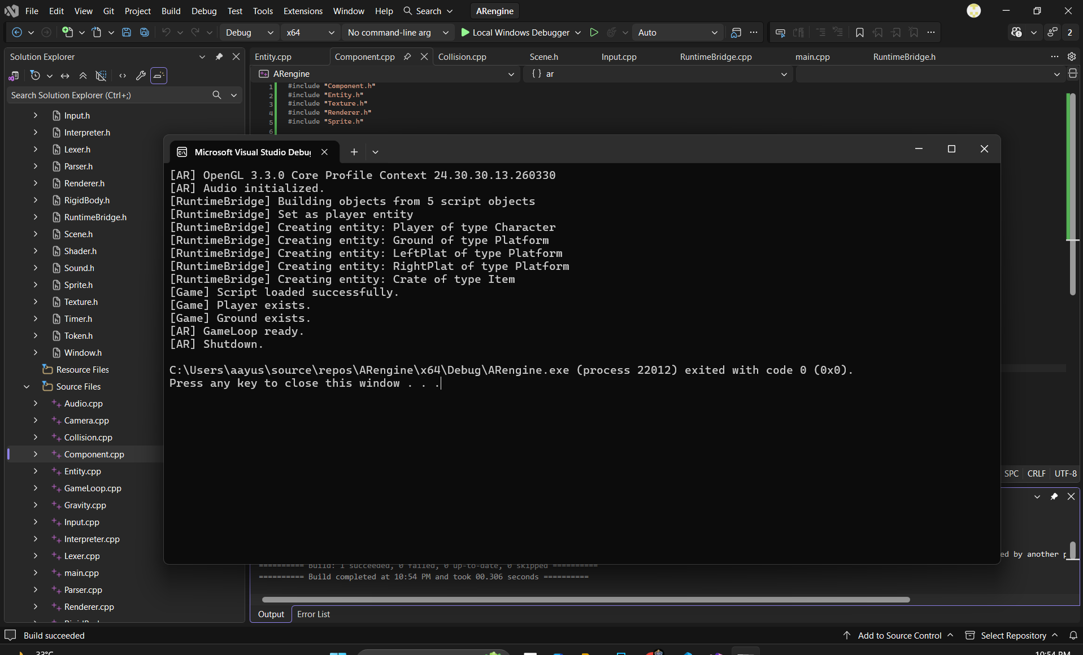Click Local Windows Debugger start button
Viewport: 1083px width, 655px height.
(x=515, y=33)
